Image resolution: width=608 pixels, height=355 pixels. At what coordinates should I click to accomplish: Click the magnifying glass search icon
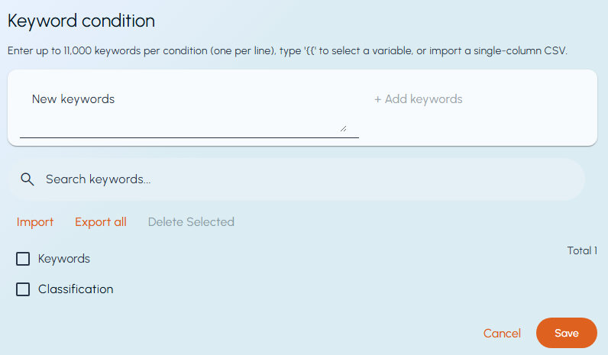tap(27, 179)
